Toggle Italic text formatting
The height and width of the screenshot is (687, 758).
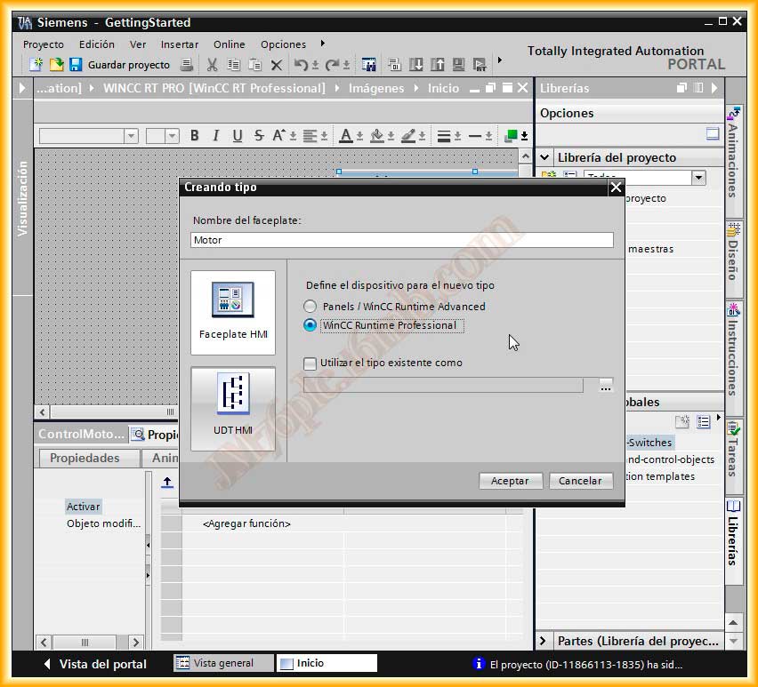(215, 136)
